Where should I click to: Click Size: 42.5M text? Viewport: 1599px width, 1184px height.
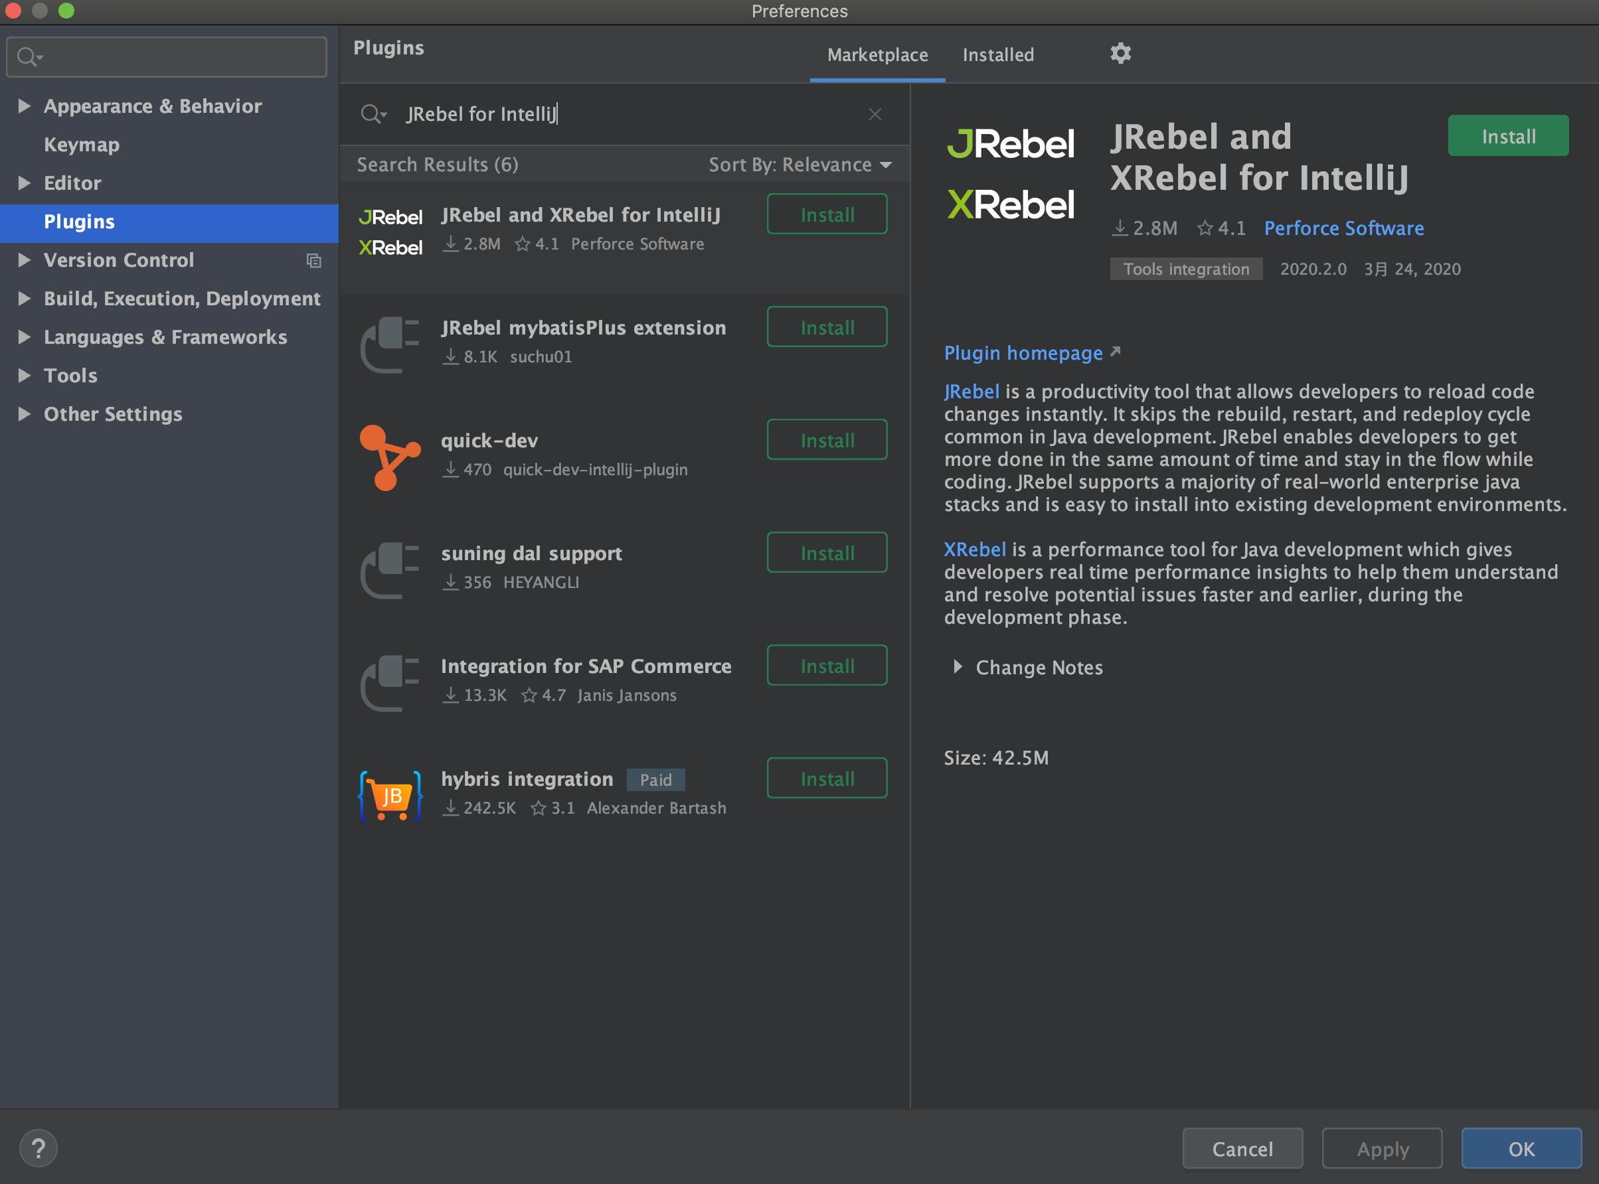coord(996,757)
